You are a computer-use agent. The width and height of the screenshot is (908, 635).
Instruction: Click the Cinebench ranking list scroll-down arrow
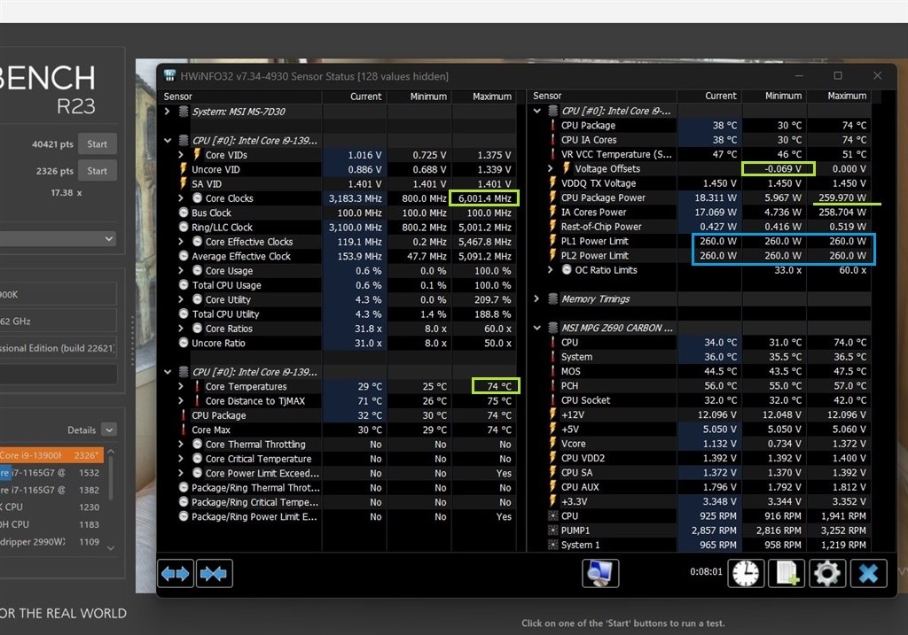pyautogui.click(x=111, y=547)
